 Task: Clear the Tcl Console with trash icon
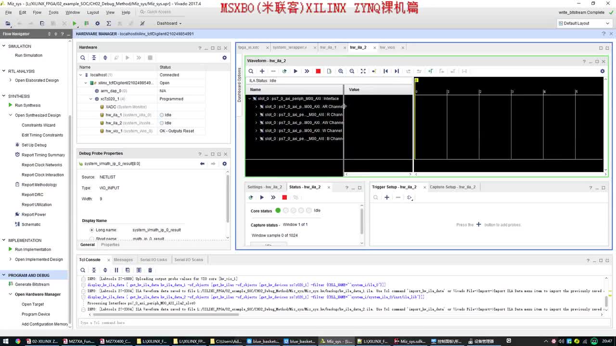(x=150, y=270)
